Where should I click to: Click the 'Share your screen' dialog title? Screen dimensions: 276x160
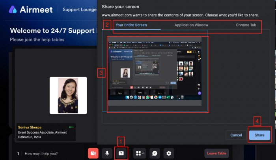coord(120,7)
